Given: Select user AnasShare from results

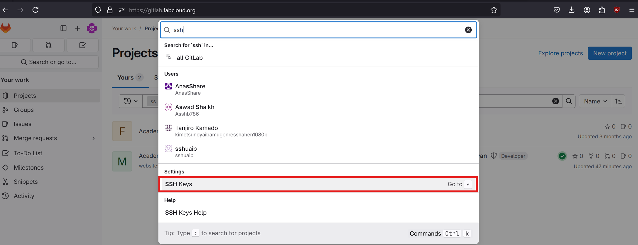Looking at the screenshot, I should 318,89.
